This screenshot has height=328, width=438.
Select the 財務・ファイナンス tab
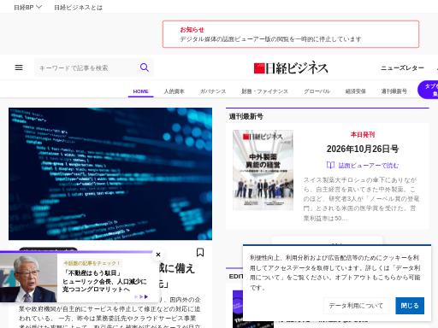(x=264, y=91)
